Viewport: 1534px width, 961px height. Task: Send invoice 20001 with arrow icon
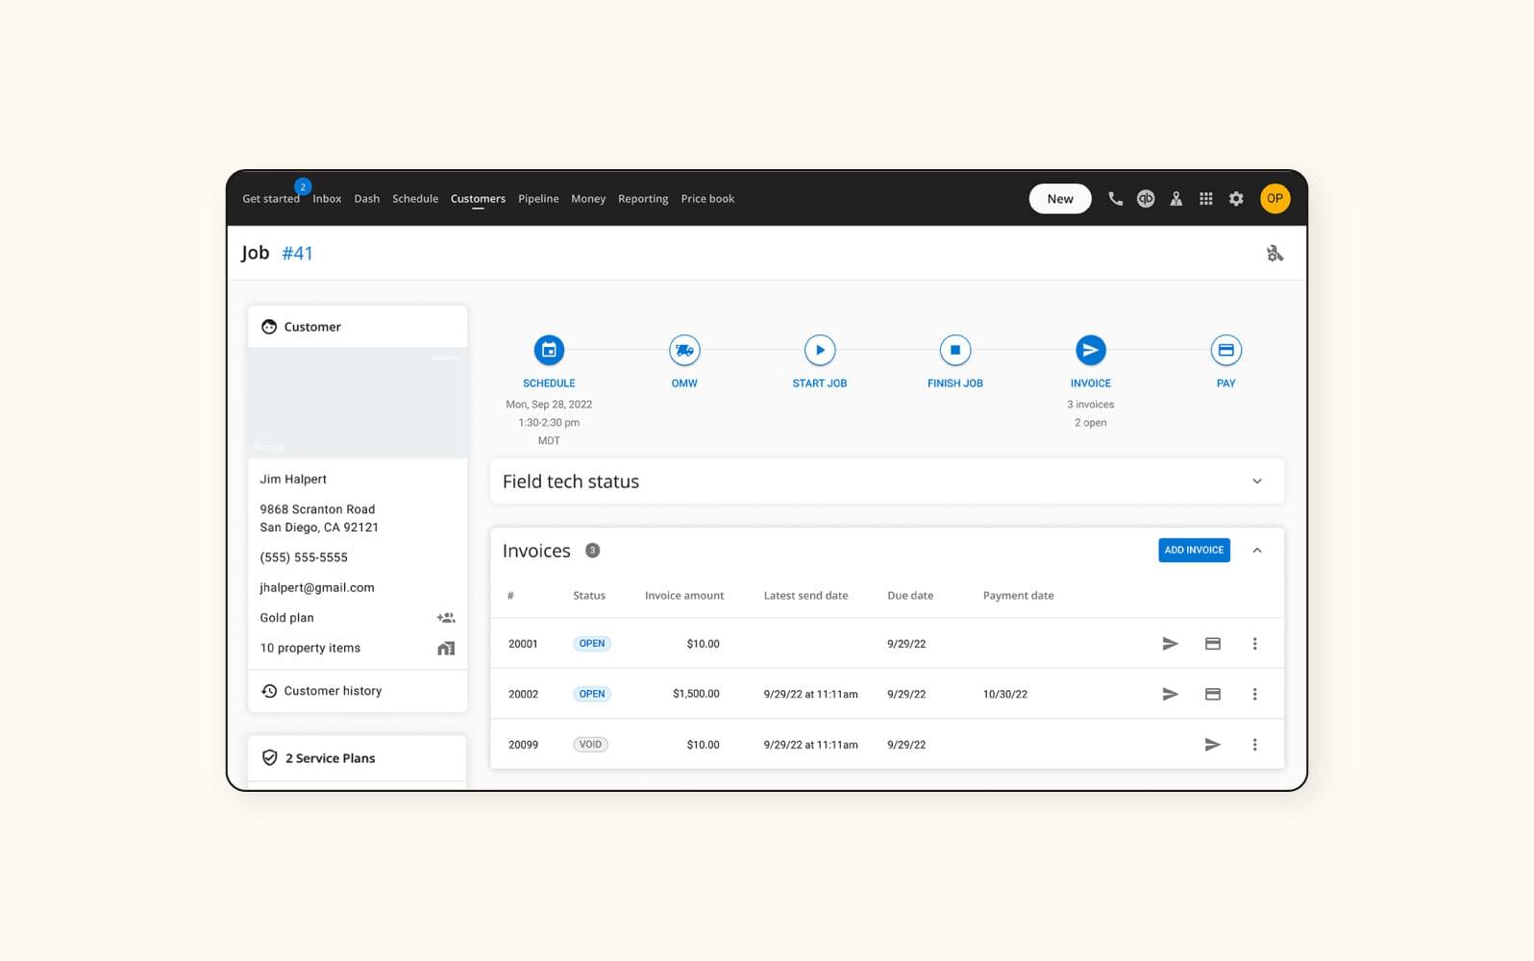(1170, 644)
